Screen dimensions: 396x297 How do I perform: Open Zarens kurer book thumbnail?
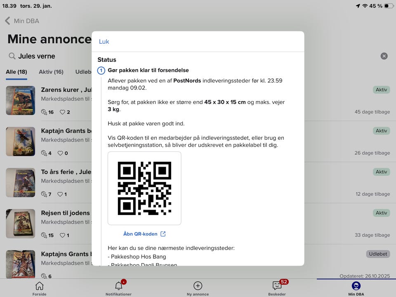pos(21,100)
